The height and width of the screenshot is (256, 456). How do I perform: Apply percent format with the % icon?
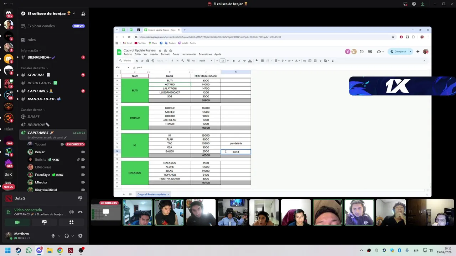pos(177,60)
